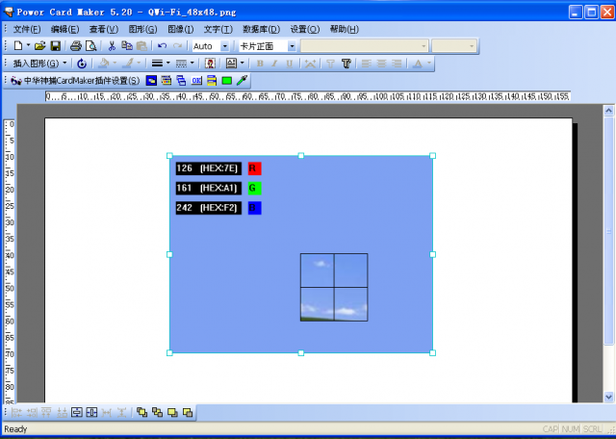This screenshot has height=439, width=616.
Task: Click the Print icon in toolbar
Action: pos(76,46)
